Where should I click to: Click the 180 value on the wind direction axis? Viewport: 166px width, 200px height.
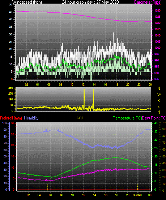tap(10, 99)
